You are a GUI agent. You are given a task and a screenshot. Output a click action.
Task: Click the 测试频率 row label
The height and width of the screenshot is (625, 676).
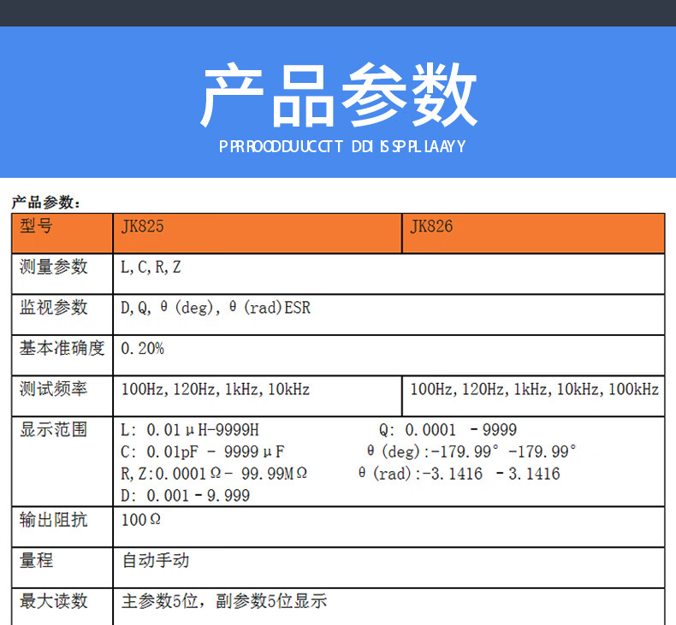[53, 388]
